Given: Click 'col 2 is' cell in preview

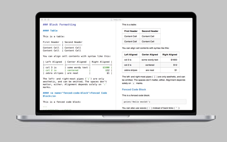Looking at the screenshot, I should [x=131, y=65].
